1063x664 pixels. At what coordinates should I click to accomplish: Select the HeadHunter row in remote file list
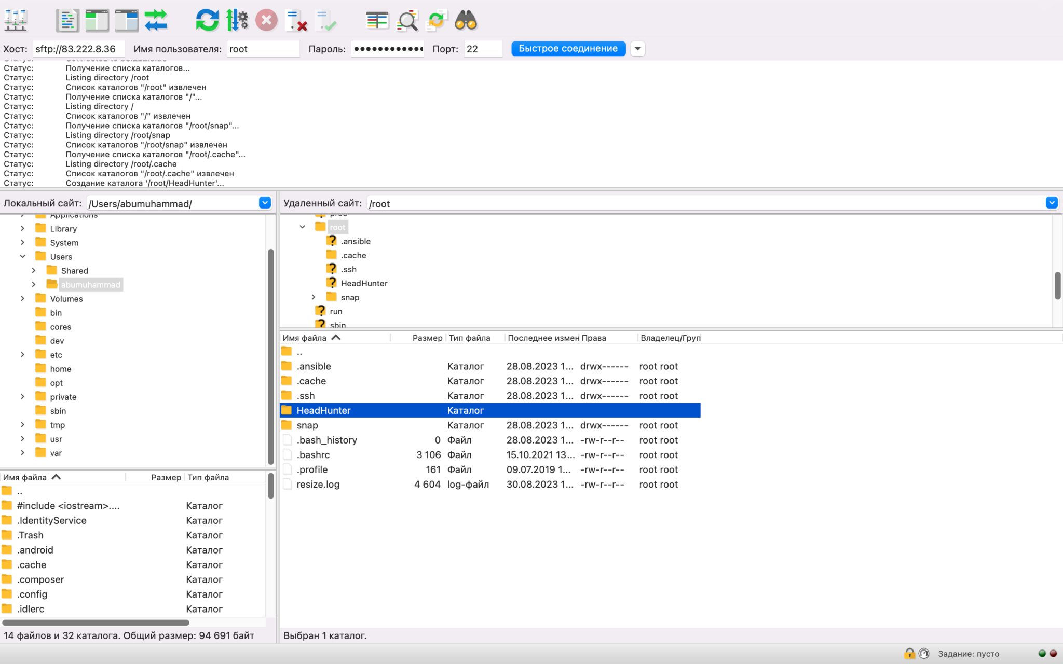(490, 410)
